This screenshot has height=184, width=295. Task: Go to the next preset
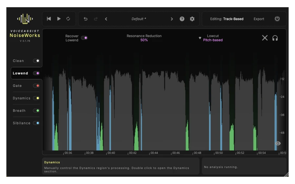(x=171, y=19)
